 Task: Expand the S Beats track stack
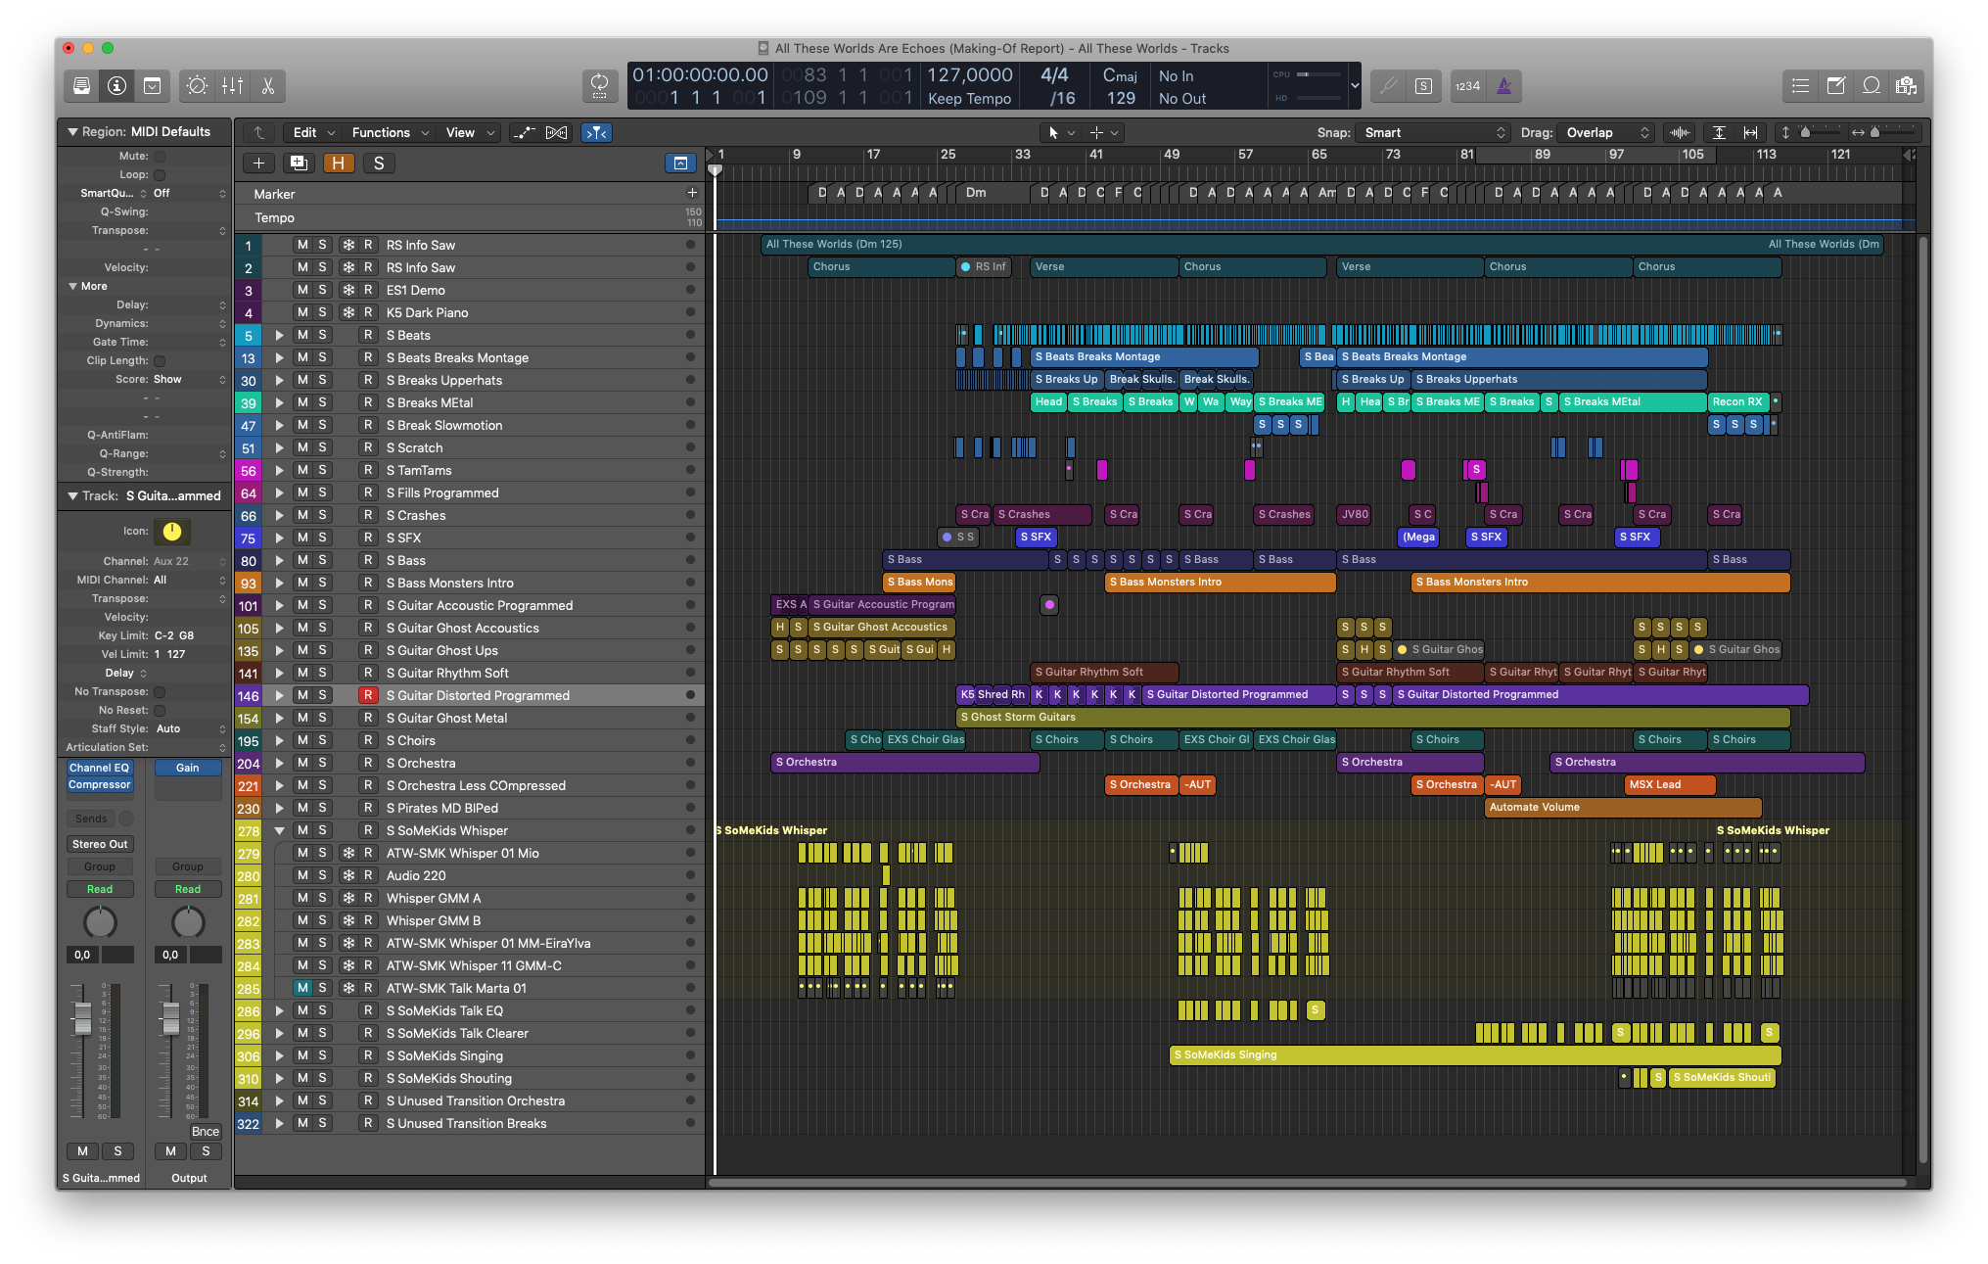[x=280, y=335]
